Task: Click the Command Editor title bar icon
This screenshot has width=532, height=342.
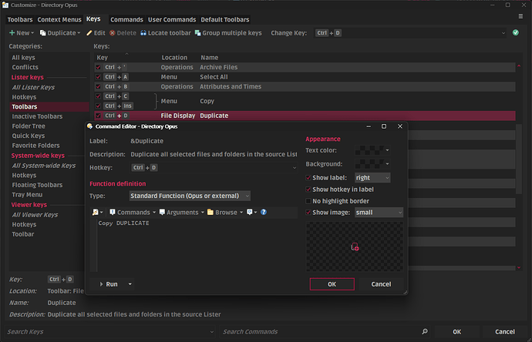Action: [90, 126]
